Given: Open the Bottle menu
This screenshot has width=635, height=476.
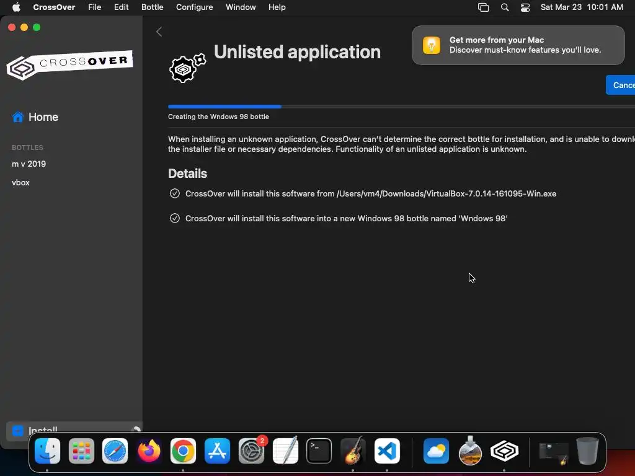Looking at the screenshot, I should point(153,7).
